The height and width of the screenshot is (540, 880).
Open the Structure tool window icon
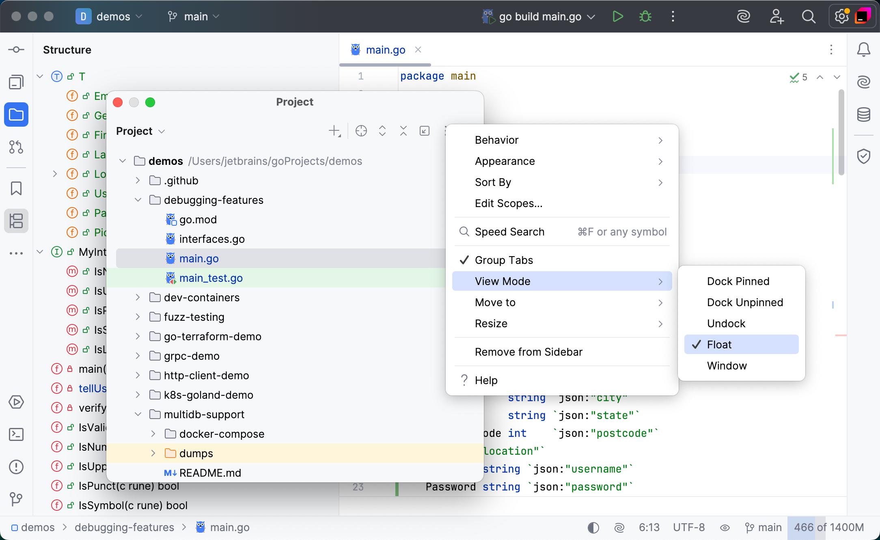pos(16,221)
